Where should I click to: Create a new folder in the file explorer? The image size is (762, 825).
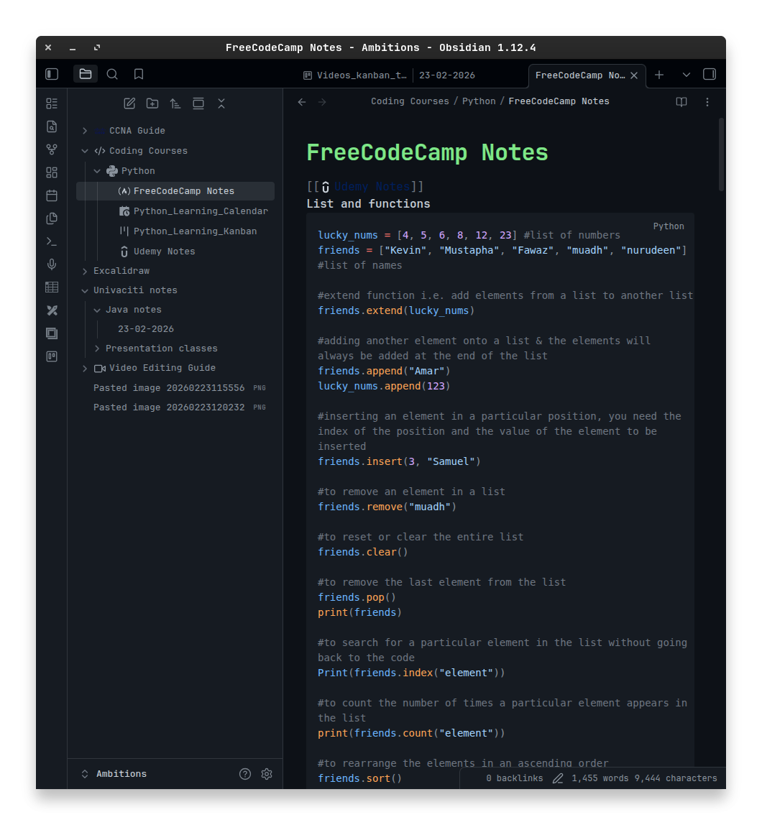pos(152,103)
